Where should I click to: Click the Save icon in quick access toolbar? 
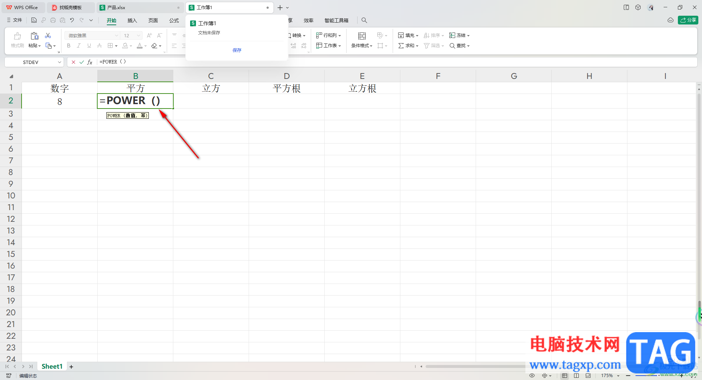[34, 20]
